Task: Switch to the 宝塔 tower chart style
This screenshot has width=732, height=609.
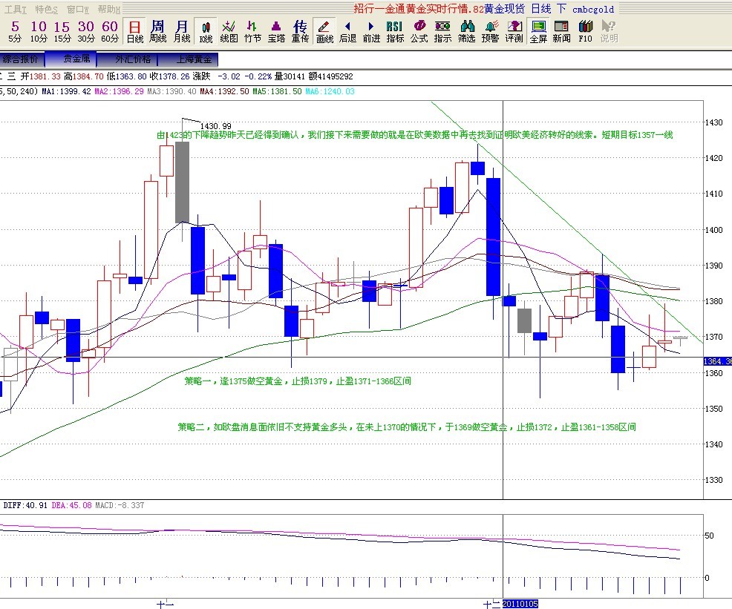Action: 276,32
